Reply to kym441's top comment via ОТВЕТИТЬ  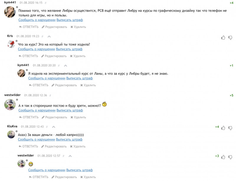coord(29,27)
